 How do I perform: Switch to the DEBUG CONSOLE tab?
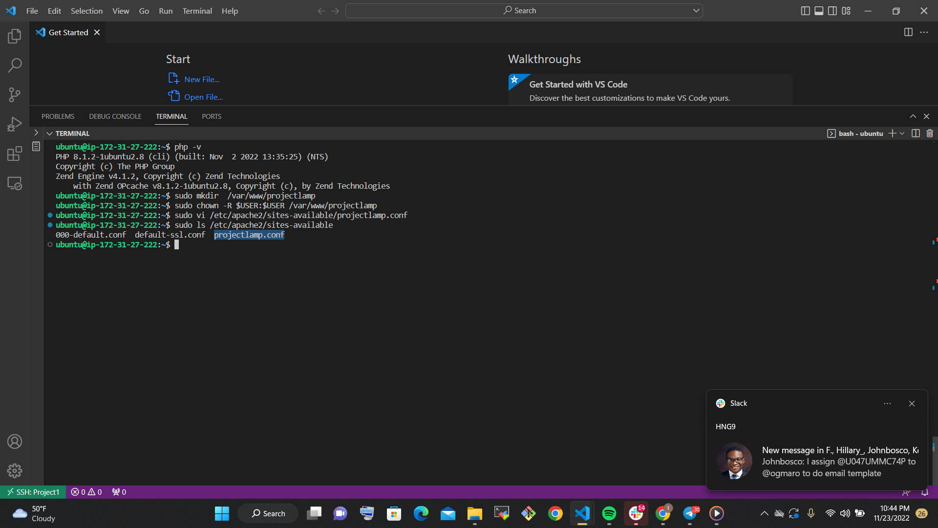[x=115, y=116]
